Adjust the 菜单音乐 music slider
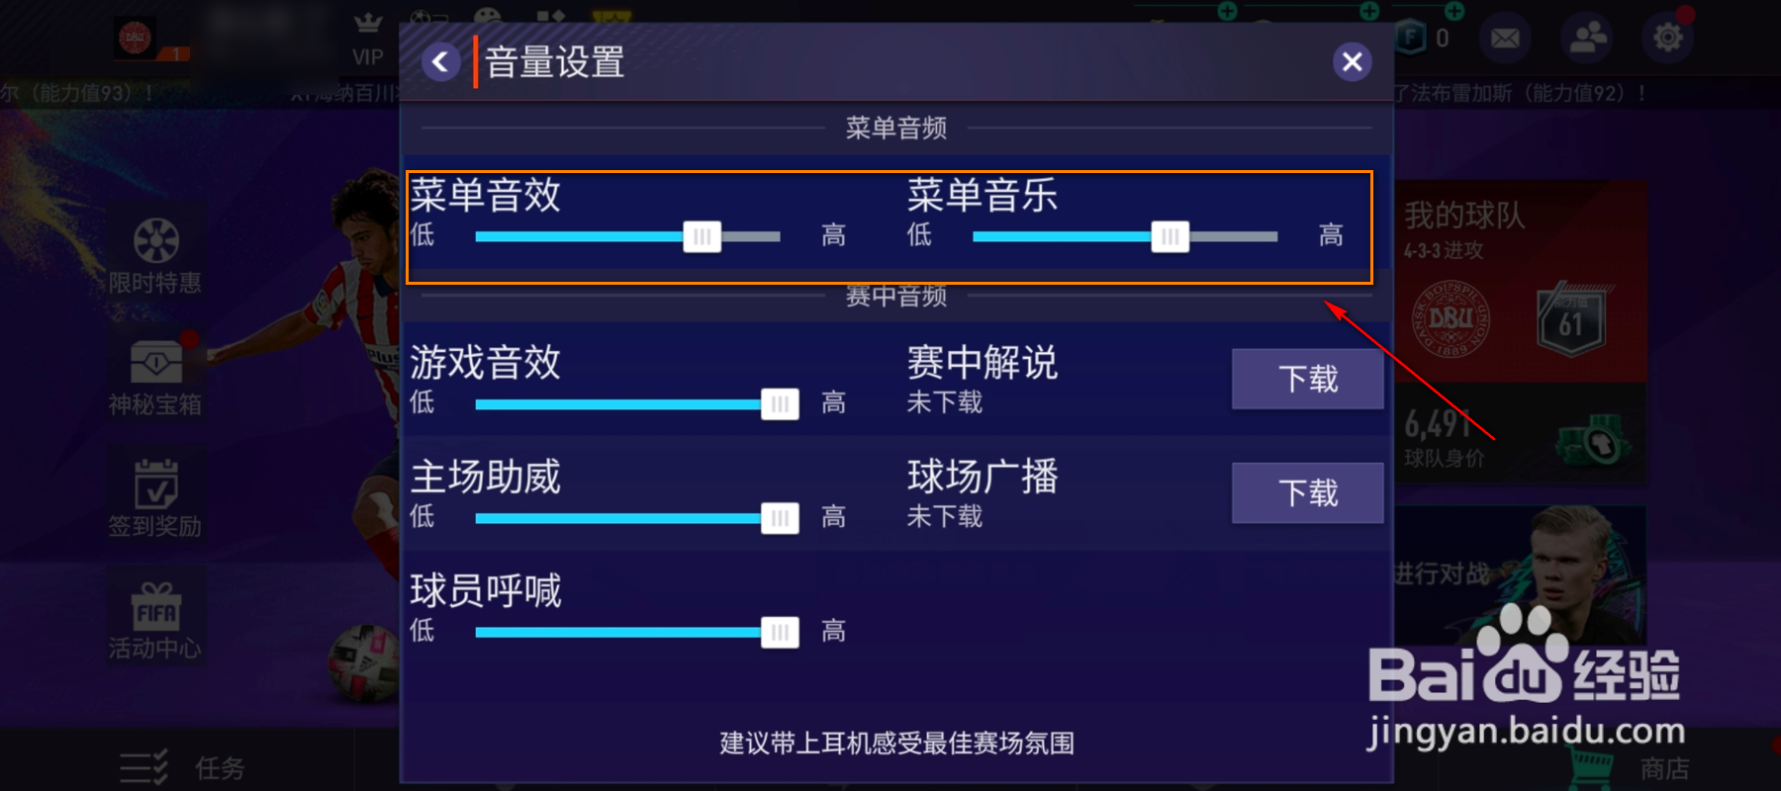 tap(1172, 236)
